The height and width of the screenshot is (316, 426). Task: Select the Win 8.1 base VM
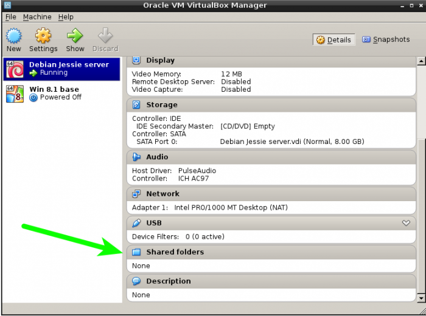click(x=61, y=94)
